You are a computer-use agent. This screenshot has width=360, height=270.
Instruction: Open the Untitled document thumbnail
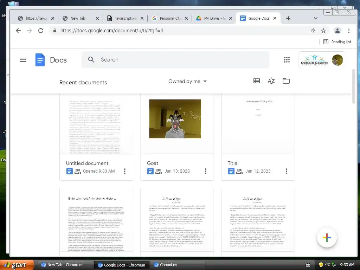96,124
